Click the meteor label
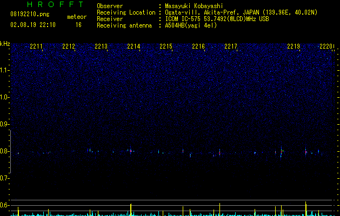The width and height of the screenshot is (340, 216). coord(77,17)
